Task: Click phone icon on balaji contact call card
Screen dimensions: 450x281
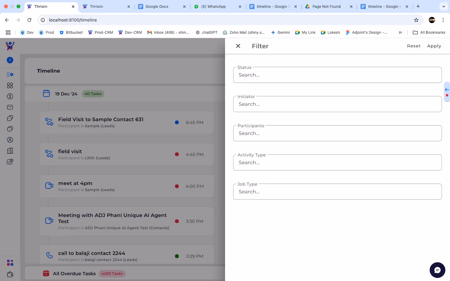Action: pos(49,255)
